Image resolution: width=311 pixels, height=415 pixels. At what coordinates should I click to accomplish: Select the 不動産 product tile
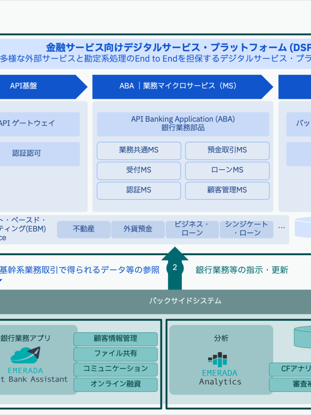[84, 229]
